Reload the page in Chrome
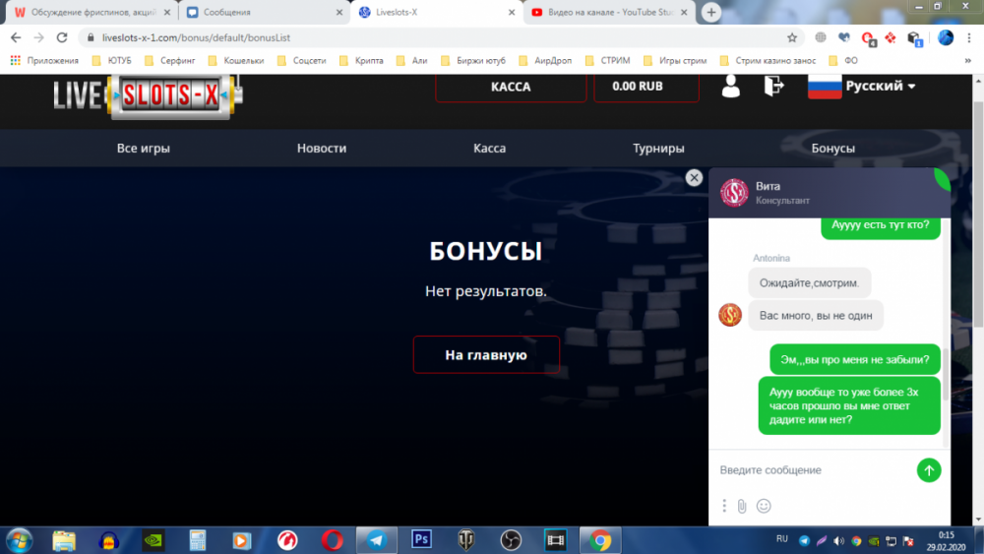 [61, 37]
